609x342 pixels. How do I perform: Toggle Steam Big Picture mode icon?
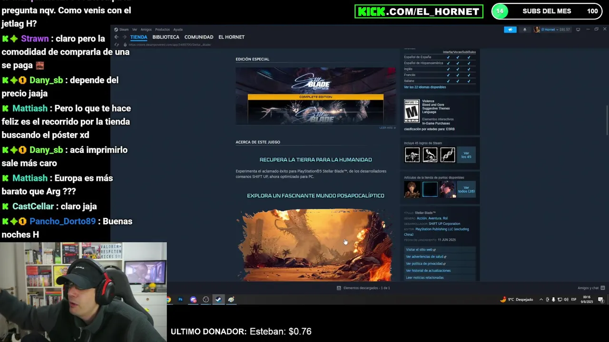[x=578, y=29]
